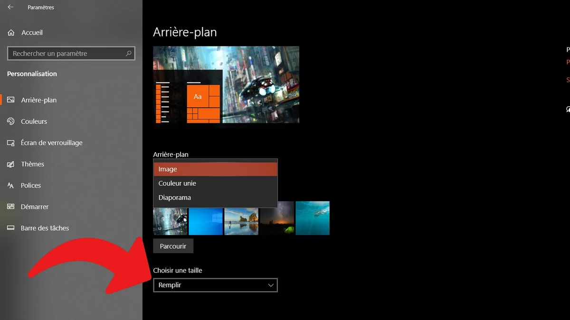Open Couleurs via the palette icon

11,121
